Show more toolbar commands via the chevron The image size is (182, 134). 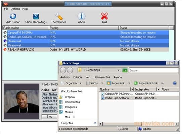[x=163, y=83]
